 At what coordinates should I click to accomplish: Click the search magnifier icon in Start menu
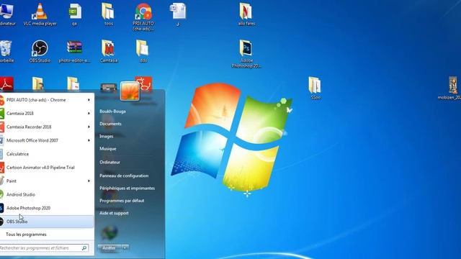coord(84,248)
